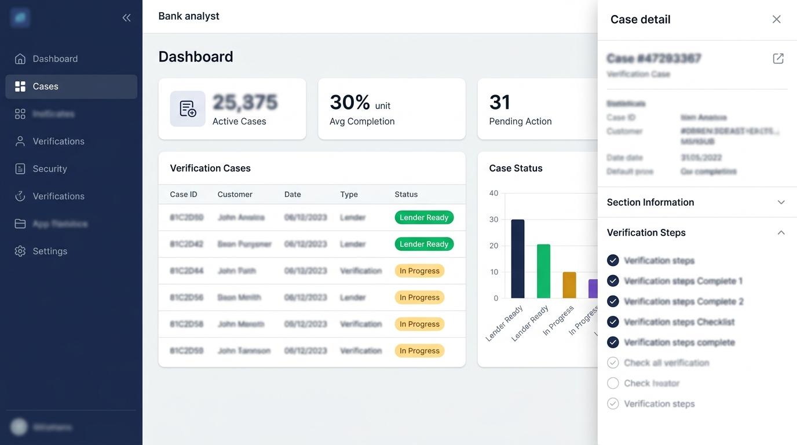Screen dimensions: 797x445
Task: Expand the Section Information section
Action: (x=697, y=202)
